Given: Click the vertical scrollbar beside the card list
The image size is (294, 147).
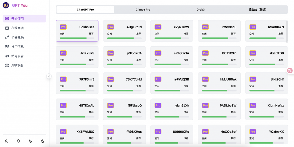Looking at the screenshot, I should [287, 31].
